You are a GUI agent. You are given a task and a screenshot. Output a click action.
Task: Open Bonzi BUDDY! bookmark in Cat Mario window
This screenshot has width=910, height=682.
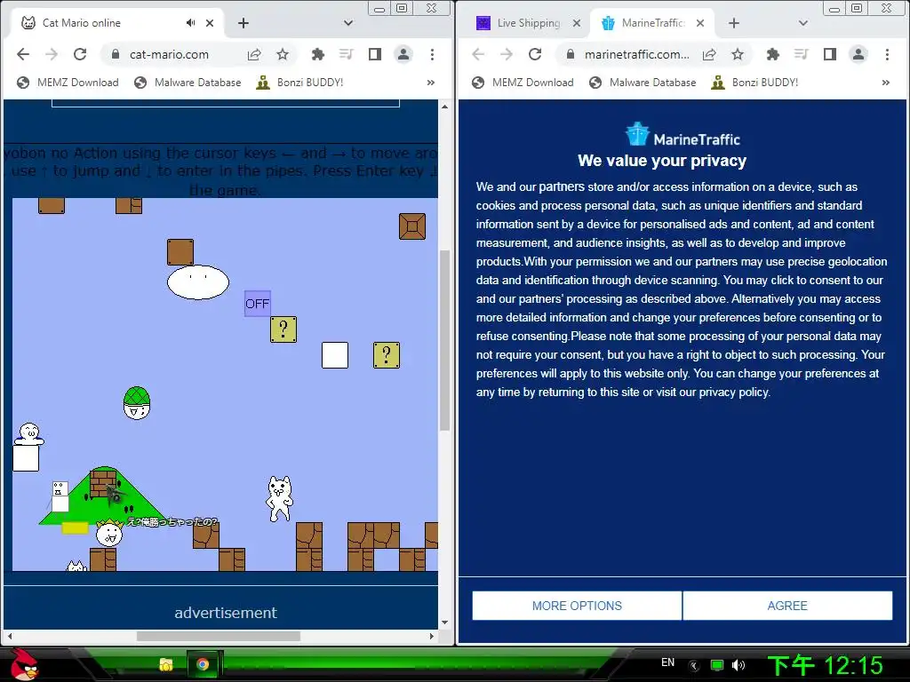point(300,83)
